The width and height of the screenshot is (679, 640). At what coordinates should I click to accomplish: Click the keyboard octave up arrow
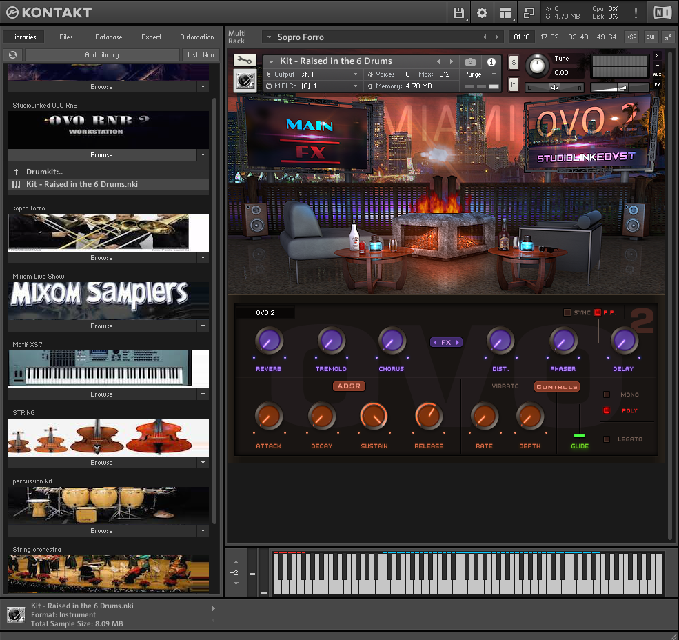[x=236, y=562]
